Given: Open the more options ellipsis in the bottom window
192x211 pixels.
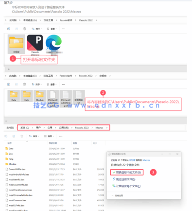Looking at the screenshot, I should (61, 136).
